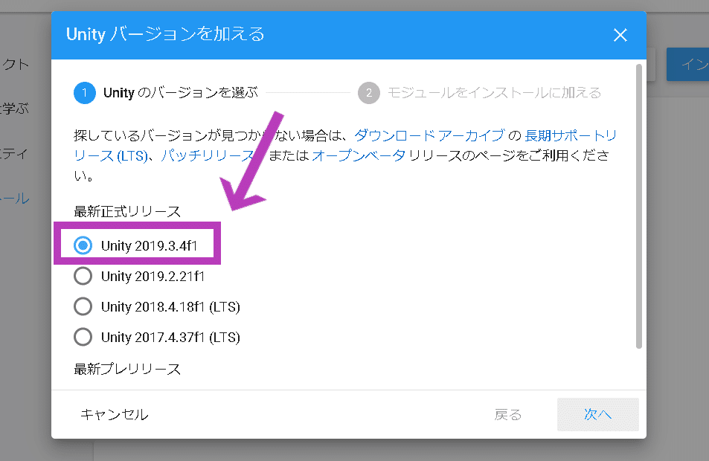Select Unity 2019.2.21f1 radio button
This screenshot has width=709, height=461.
(x=83, y=276)
